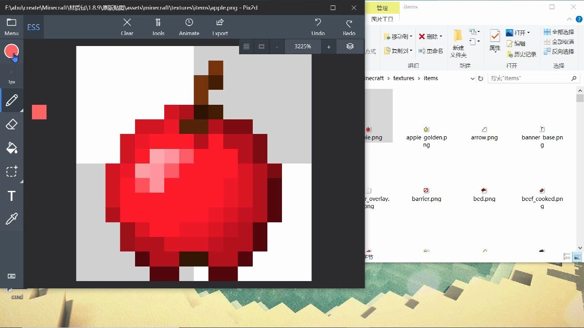Screen dimensions: 584x328
Task: Select the Pencil drawing tool
Action: [x=11, y=101]
